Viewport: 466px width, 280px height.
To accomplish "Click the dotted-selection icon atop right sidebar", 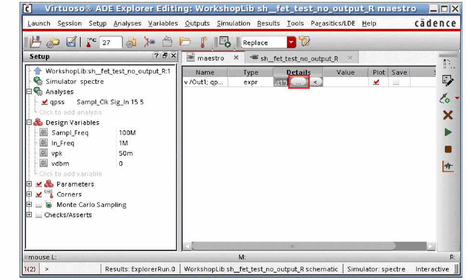I will [449, 64].
